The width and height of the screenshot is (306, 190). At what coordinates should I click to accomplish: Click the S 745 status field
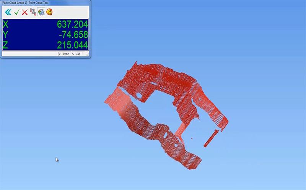pyautogui.click(x=76, y=54)
